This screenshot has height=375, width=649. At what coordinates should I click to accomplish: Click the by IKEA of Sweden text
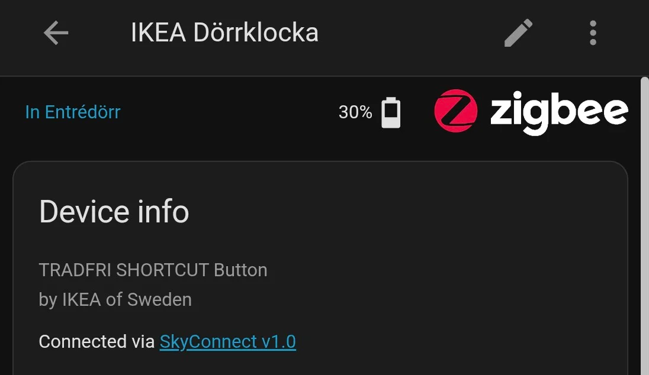[115, 299]
